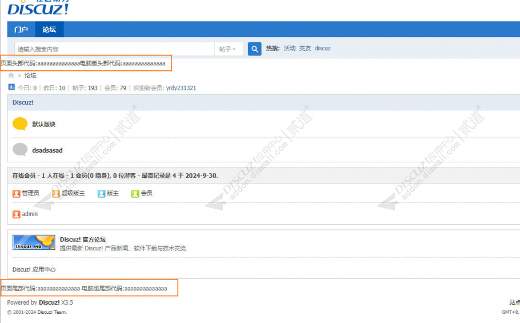Open the 默认版块 forum
Viewport: 520px width, 323px height.
point(44,124)
